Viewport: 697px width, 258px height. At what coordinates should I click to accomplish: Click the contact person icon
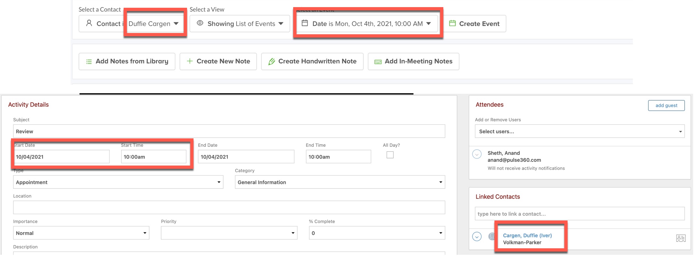pos(89,23)
